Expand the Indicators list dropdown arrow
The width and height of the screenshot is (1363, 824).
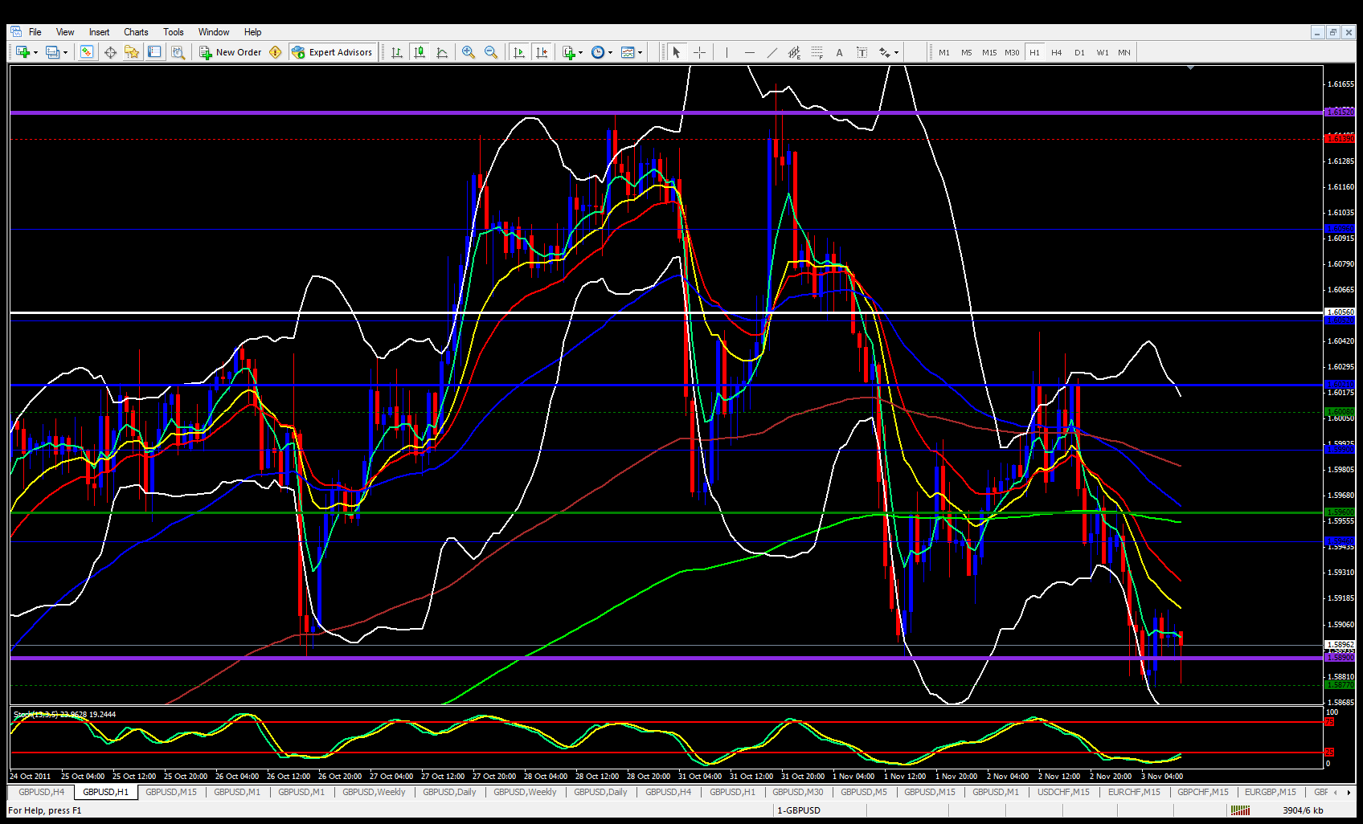coord(580,53)
